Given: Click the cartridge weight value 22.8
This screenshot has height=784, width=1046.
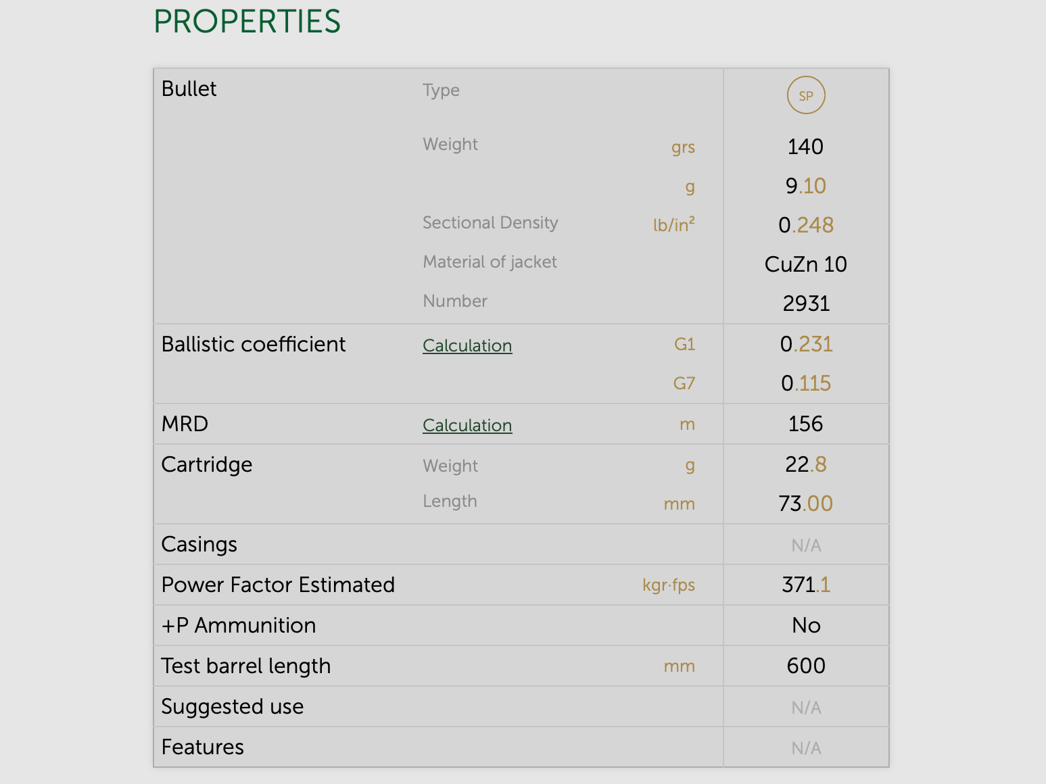Looking at the screenshot, I should (x=805, y=464).
